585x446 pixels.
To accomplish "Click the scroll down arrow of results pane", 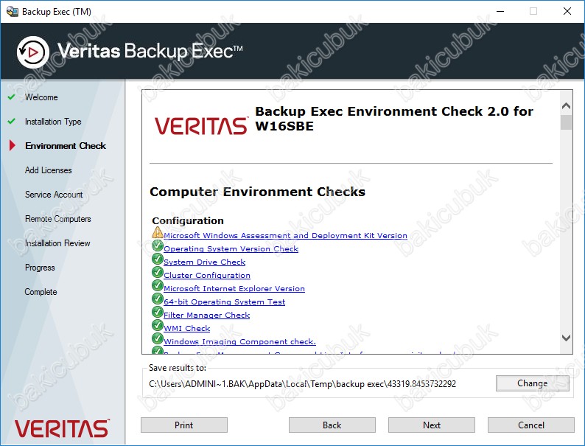I will (x=566, y=338).
